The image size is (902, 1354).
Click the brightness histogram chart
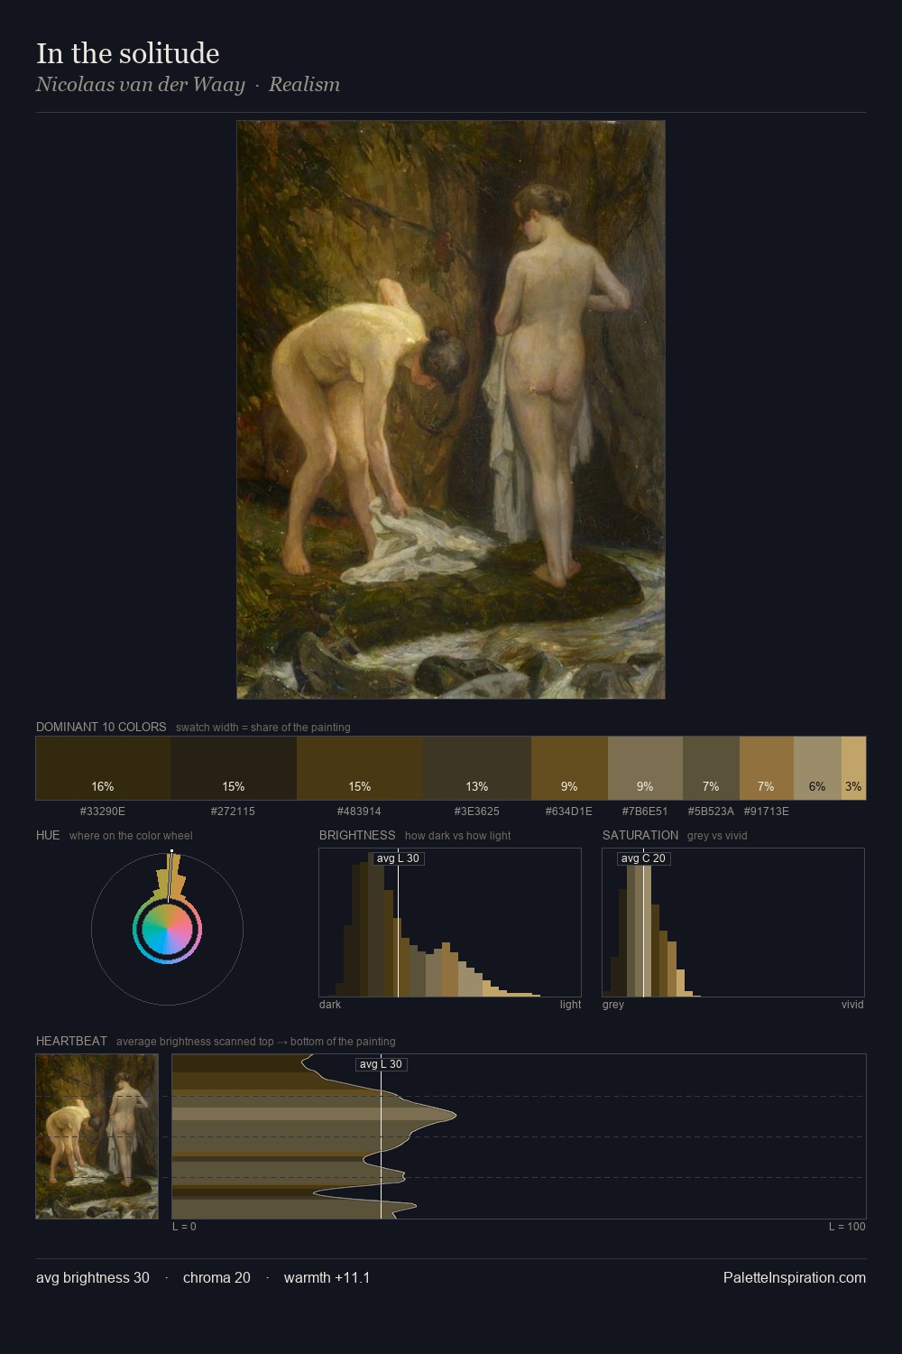(x=450, y=923)
